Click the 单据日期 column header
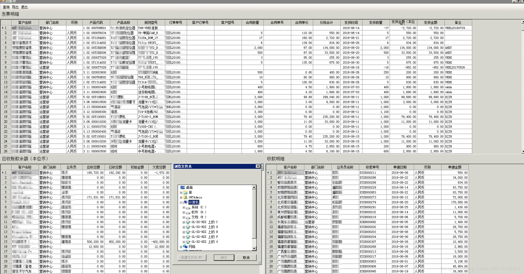524x274 pixels. pos(400,167)
